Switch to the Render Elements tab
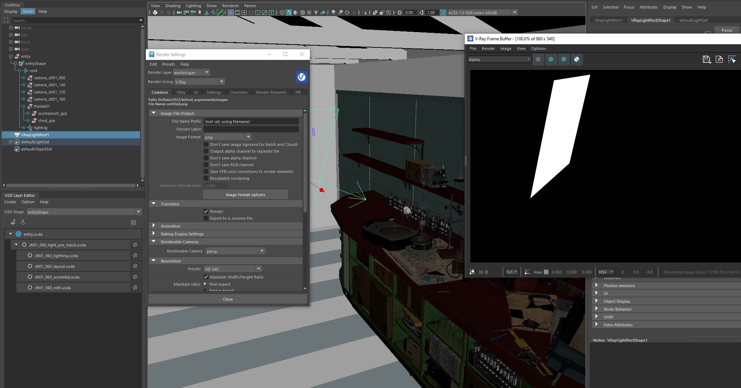Viewport: 741px width, 388px height. pyautogui.click(x=271, y=92)
